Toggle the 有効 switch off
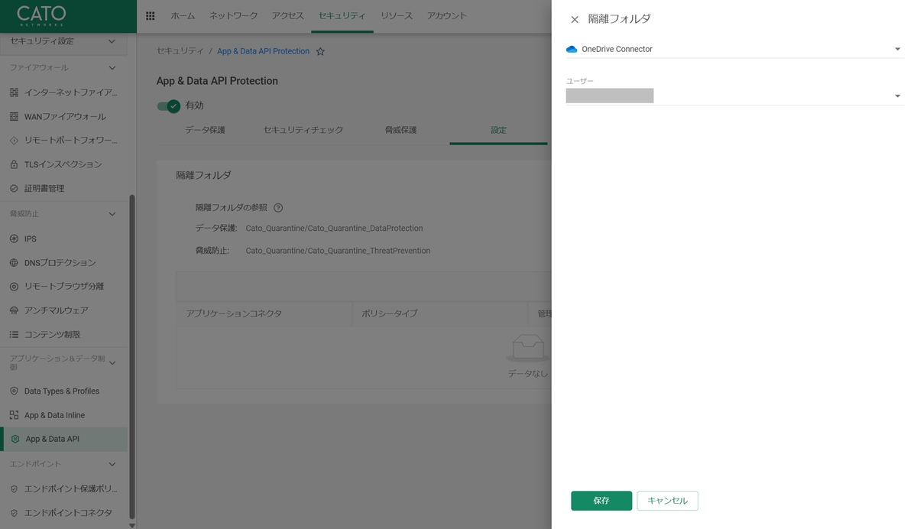Screen dimensions: 917x529 (x=168, y=106)
